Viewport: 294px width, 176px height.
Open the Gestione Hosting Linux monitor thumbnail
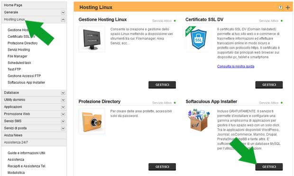(x=92, y=39)
